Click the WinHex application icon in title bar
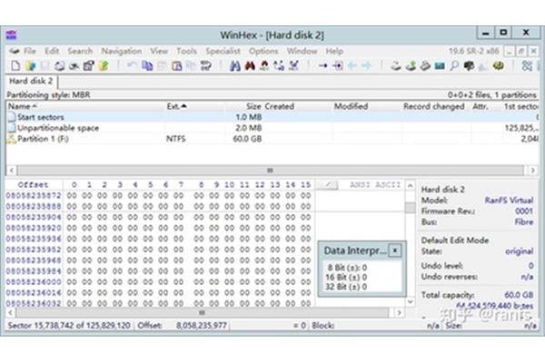This screenshot has width=545, height=363. point(11,34)
